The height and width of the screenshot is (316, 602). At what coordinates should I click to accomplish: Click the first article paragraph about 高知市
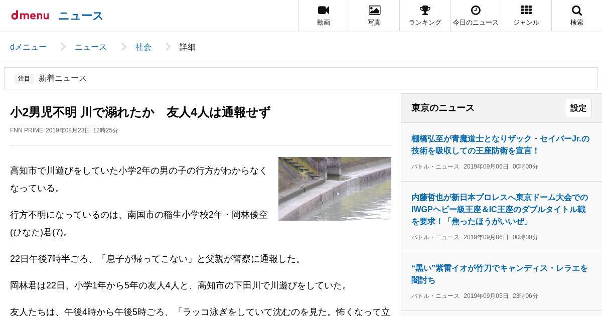point(139,179)
